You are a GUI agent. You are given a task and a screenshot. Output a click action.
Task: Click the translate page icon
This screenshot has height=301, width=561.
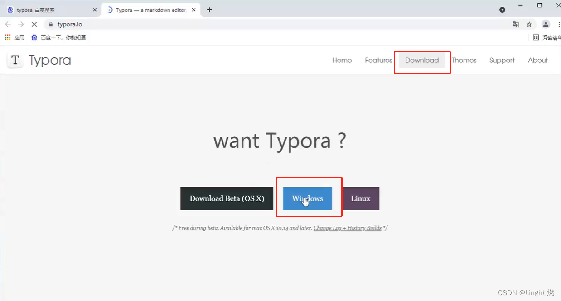tap(516, 24)
